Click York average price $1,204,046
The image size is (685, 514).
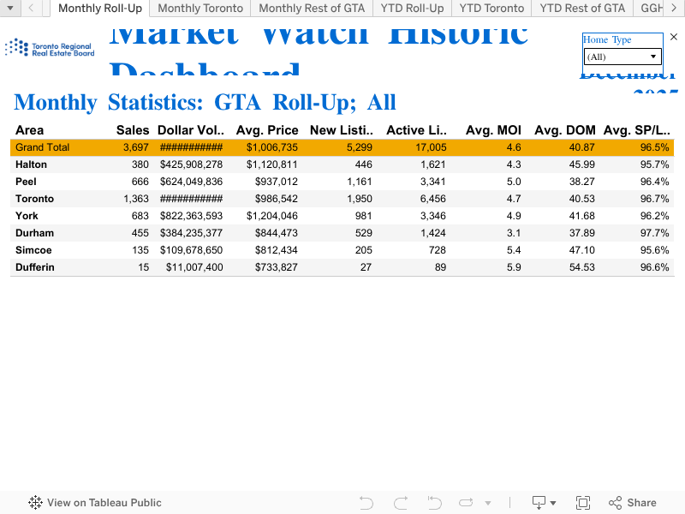(x=272, y=216)
